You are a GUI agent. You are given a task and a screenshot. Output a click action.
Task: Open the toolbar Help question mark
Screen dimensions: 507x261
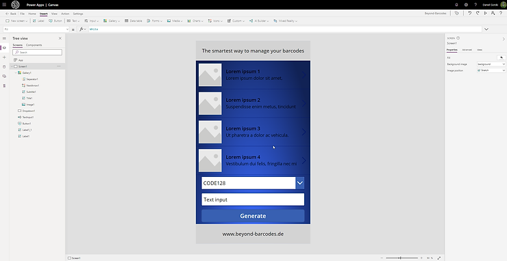501,13
